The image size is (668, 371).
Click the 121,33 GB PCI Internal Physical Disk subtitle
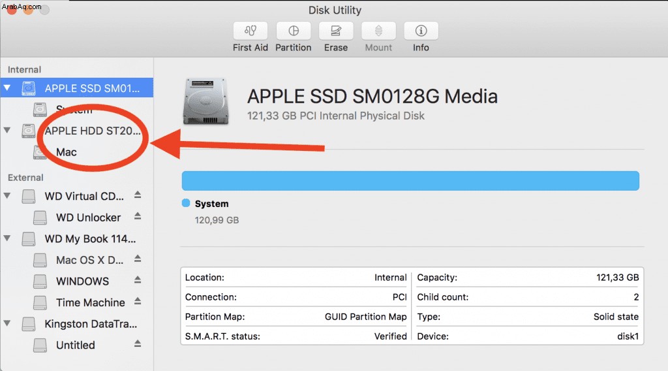[x=336, y=116]
